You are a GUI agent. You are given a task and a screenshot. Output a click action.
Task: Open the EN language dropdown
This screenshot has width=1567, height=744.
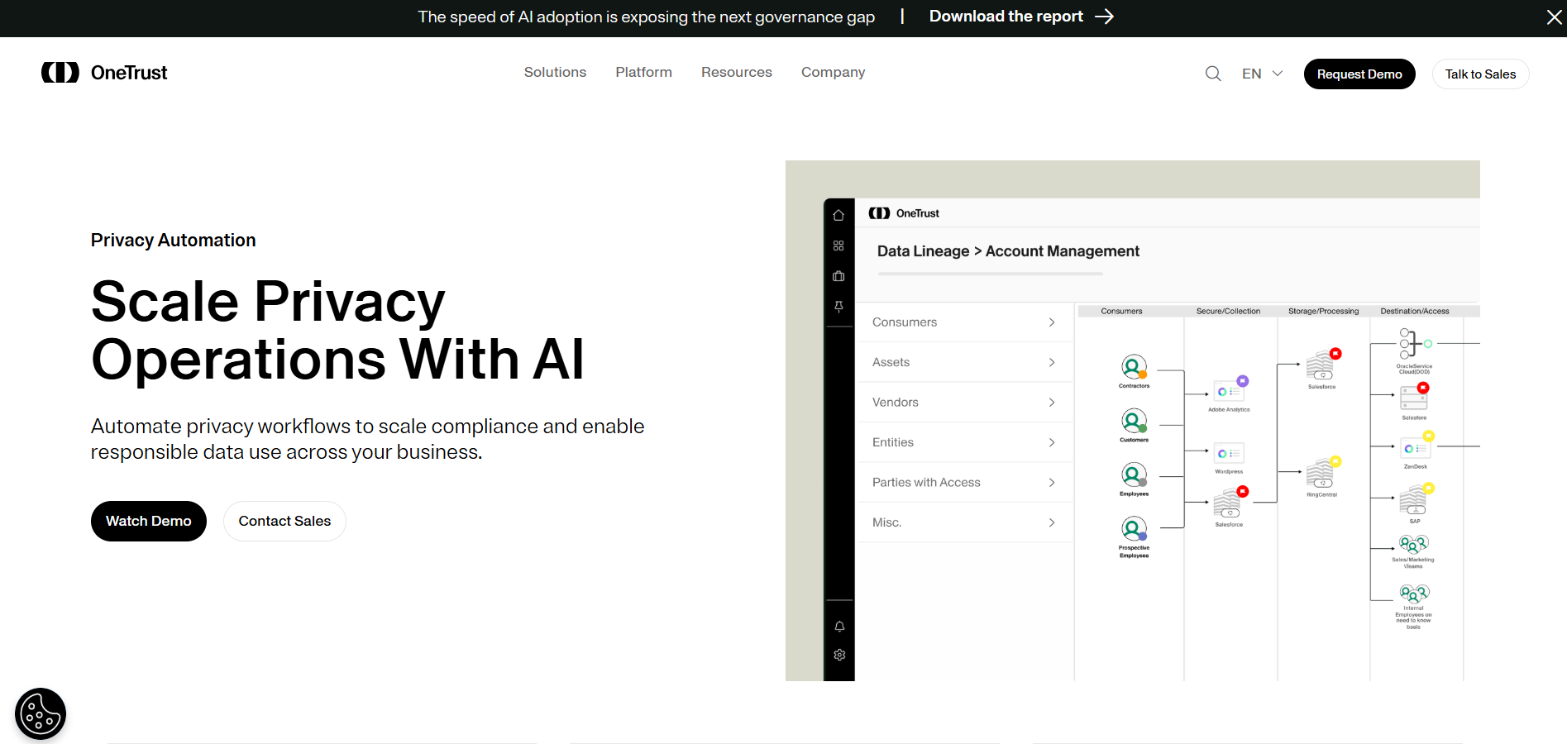point(1262,74)
